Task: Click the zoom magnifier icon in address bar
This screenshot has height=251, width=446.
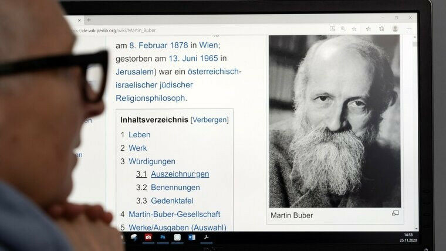Action: [x=343, y=28]
